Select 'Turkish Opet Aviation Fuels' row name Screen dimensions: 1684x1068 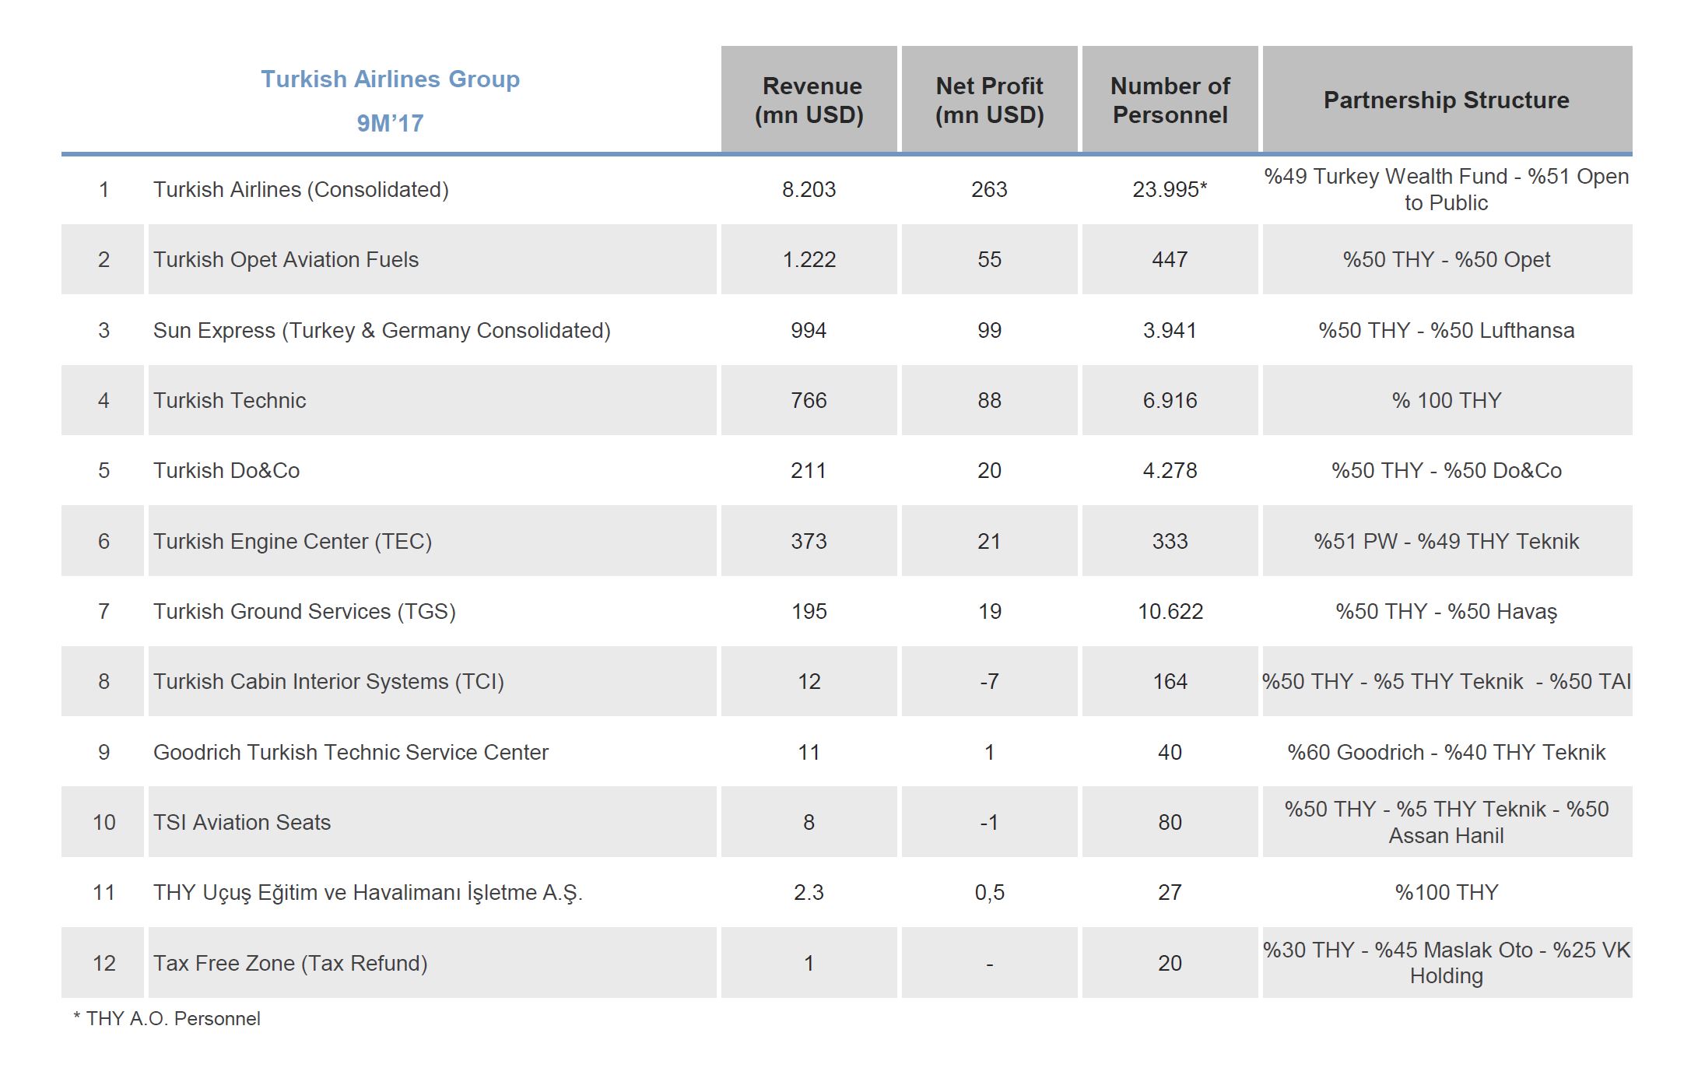click(x=286, y=260)
